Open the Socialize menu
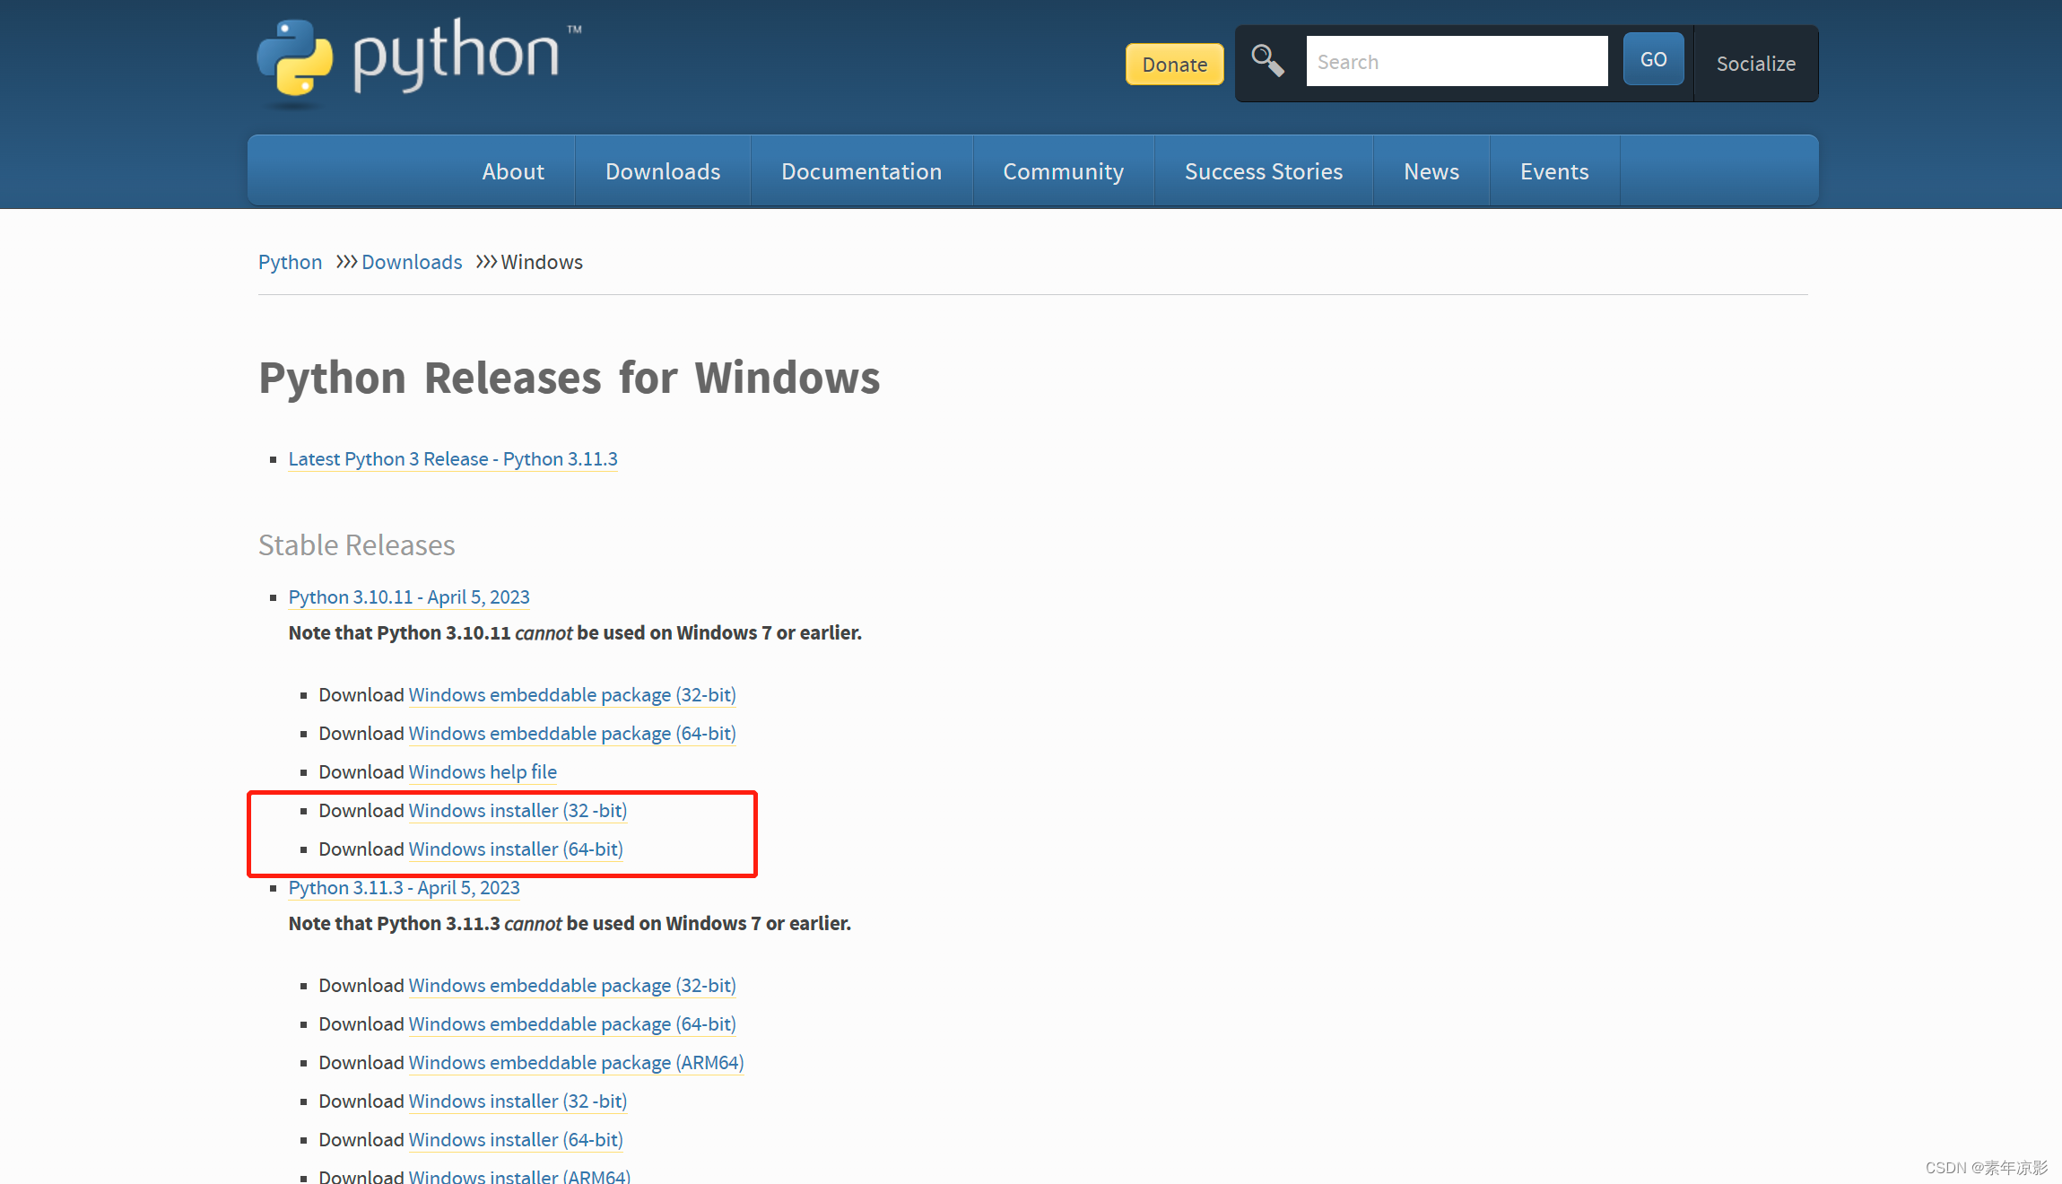2062x1184 pixels. point(1755,64)
